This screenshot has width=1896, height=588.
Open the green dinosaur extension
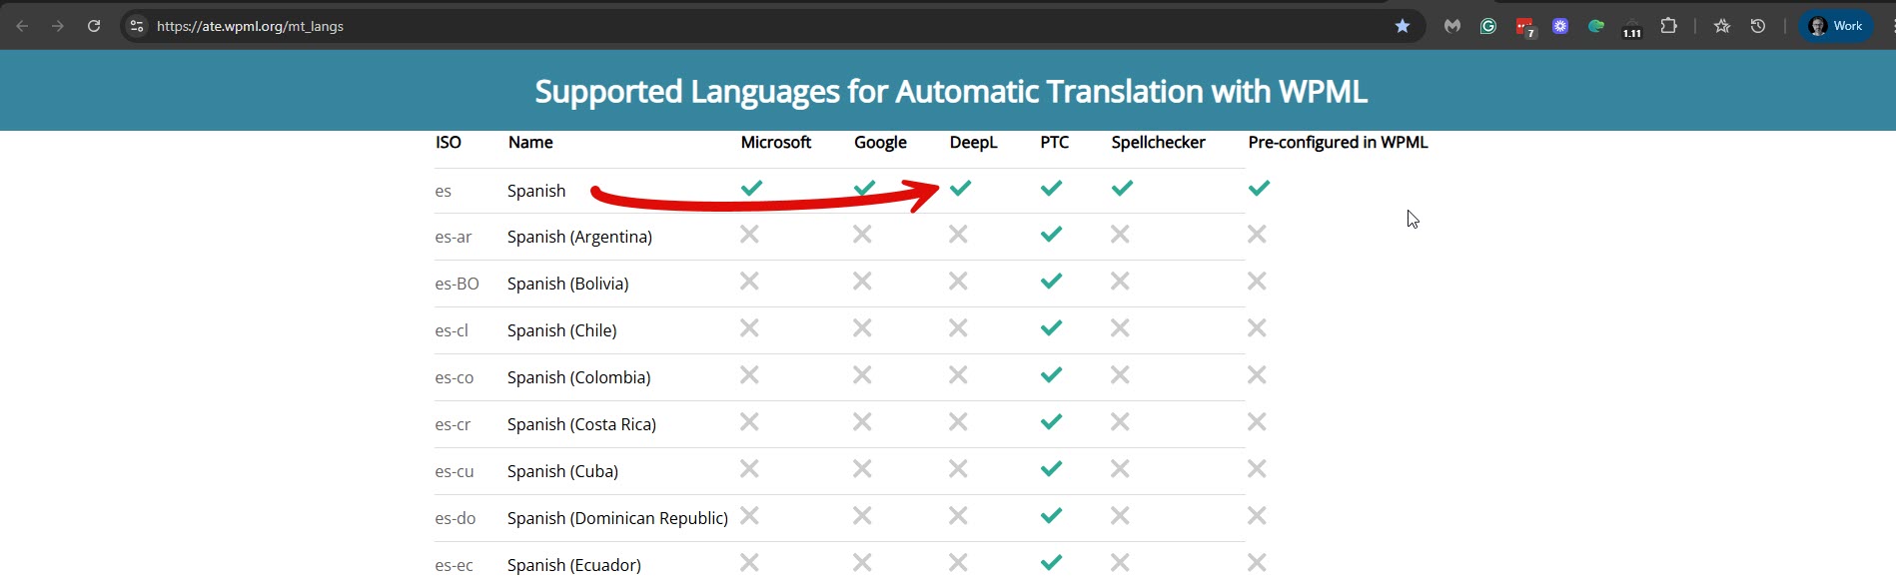1596,26
